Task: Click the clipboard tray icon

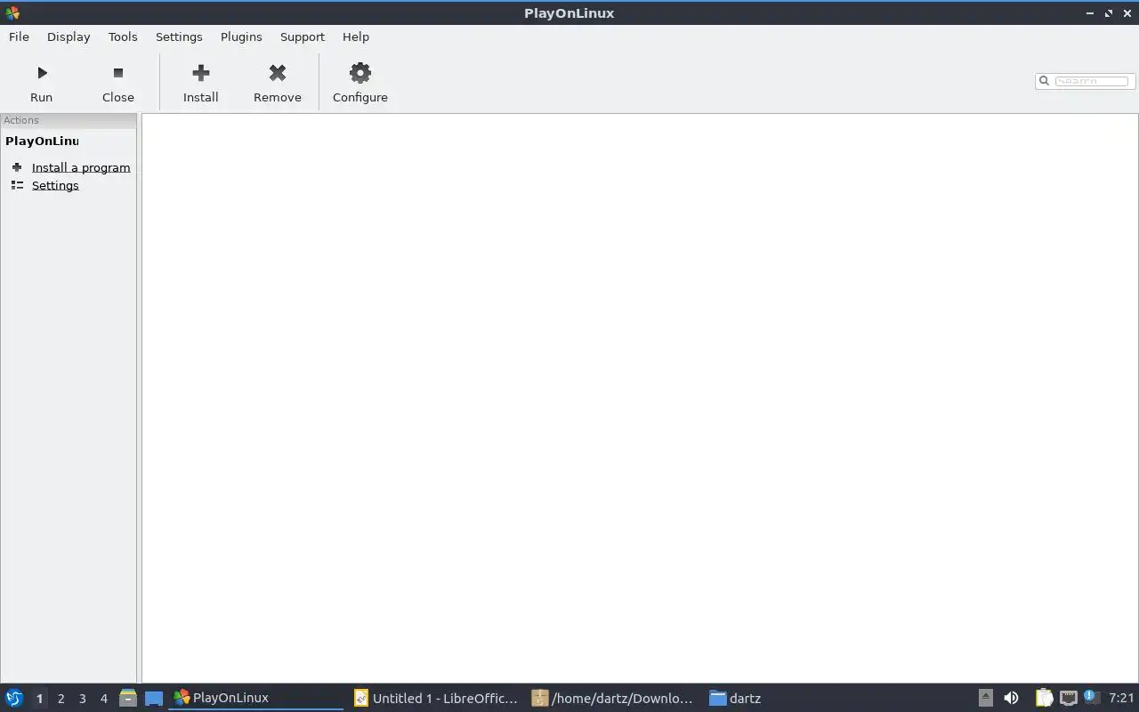Action: [x=1044, y=699]
